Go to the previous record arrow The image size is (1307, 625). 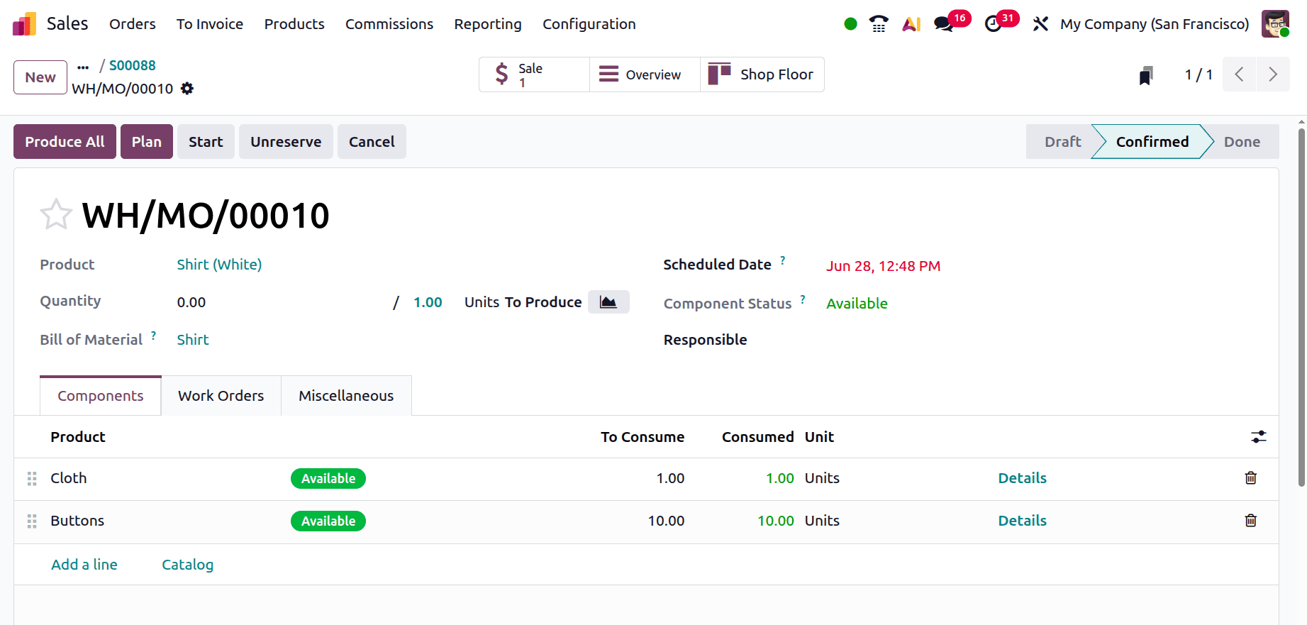pyautogui.click(x=1239, y=74)
